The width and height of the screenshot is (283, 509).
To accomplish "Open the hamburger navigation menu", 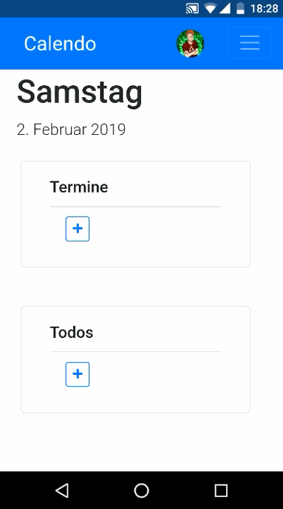I will (250, 43).
